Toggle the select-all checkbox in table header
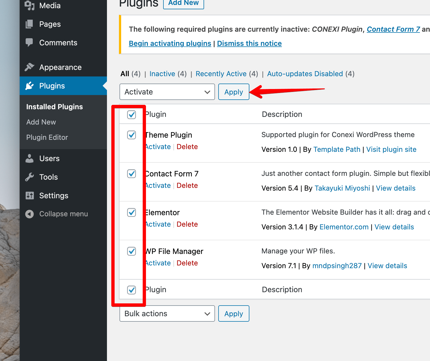 (132, 115)
